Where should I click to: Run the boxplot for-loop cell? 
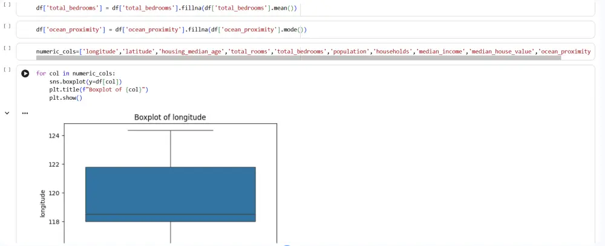click(x=25, y=74)
